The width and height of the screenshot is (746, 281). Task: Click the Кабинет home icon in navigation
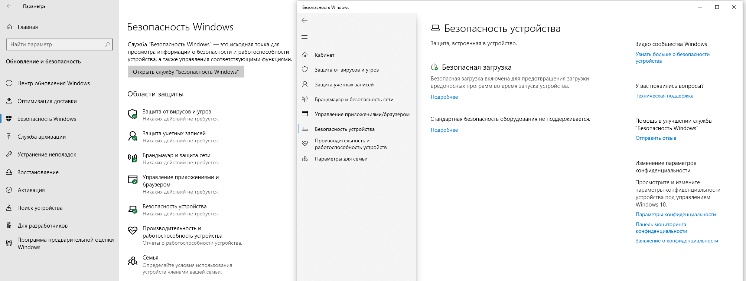click(x=305, y=55)
